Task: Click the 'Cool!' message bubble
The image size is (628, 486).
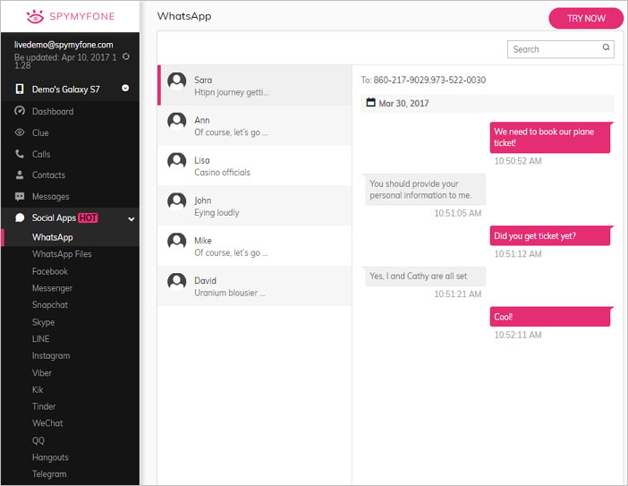Action: (551, 317)
